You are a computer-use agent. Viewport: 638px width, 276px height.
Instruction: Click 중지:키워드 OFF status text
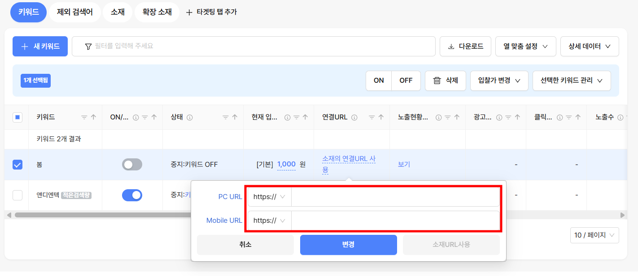[x=194, y=164]
